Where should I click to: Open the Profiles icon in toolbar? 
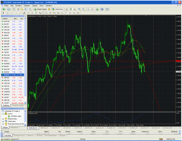(x=8, y=9)
